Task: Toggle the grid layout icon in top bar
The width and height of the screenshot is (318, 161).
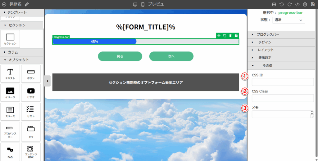Action: 274,4
